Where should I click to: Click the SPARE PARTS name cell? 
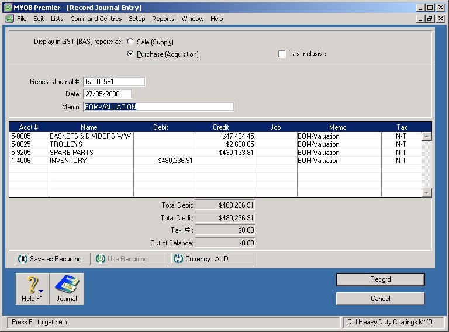91,152
